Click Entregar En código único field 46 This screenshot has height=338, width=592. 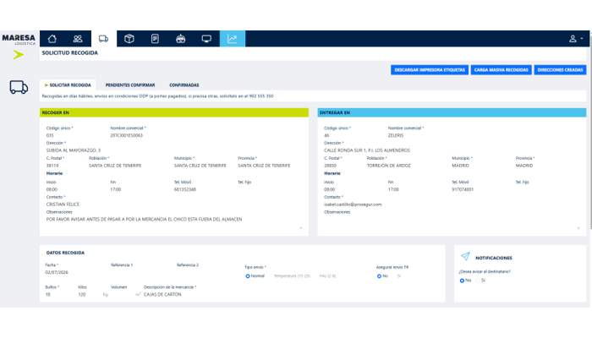354,135
